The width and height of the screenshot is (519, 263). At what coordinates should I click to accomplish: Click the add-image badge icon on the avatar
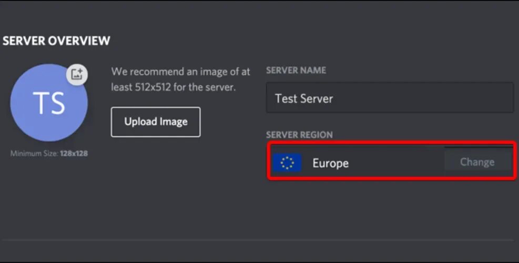[x=77, y=75]
